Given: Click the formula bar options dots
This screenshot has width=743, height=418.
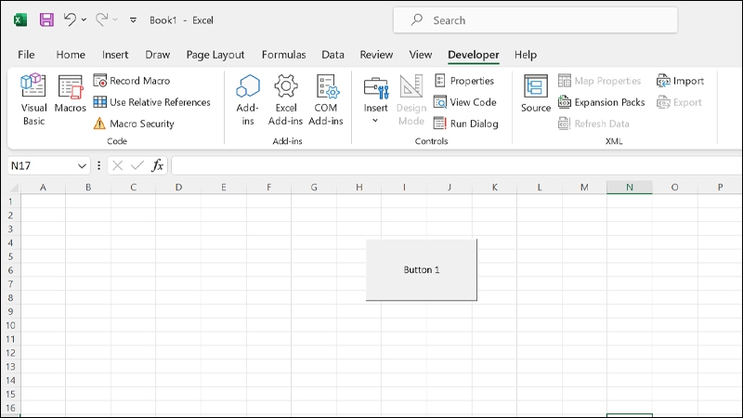Looking at the screenshot, I should 98,165.
